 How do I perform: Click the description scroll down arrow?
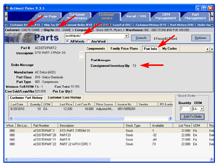click(82, 59)
